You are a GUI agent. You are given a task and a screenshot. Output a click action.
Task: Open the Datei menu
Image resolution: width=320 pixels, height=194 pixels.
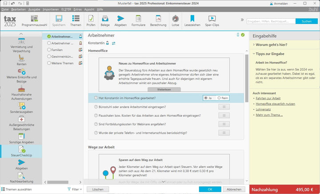pos(5,9)
